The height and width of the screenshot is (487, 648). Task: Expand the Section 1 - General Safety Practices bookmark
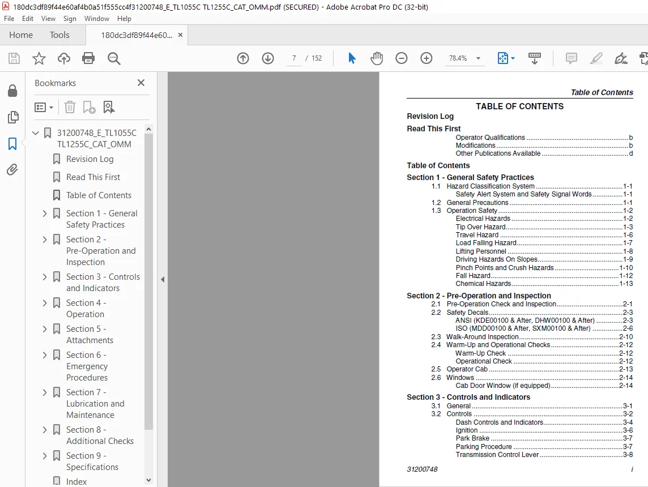point(45,213)
